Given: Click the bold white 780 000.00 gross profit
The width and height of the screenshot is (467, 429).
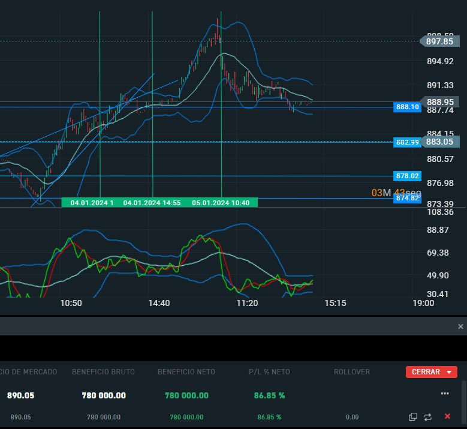Looking at the screenshot, I should point(104,395).
